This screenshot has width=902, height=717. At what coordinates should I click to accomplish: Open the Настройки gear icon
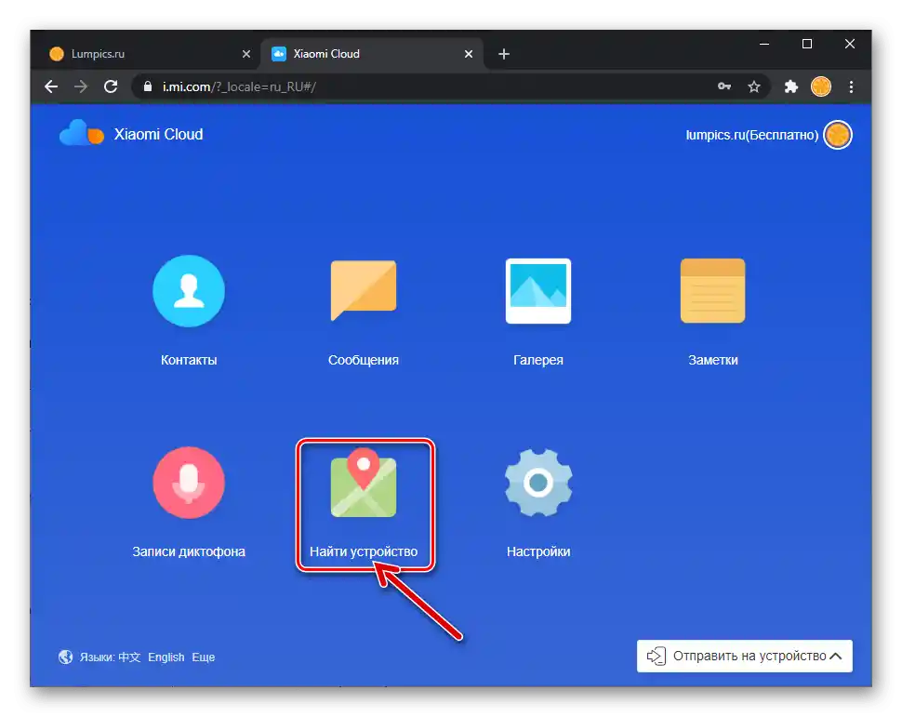[538, 483]
